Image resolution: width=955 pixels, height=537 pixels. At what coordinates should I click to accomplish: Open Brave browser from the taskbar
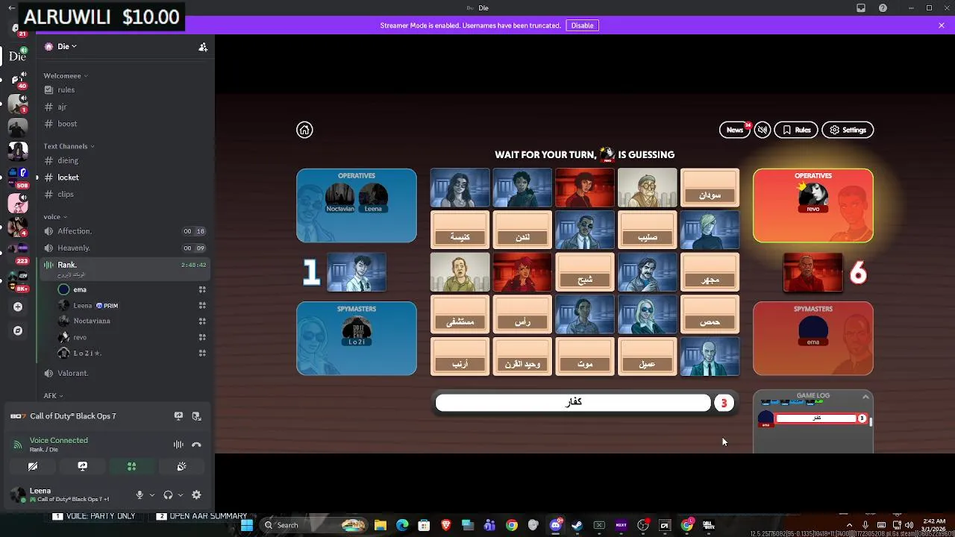(x=446, y=525)
